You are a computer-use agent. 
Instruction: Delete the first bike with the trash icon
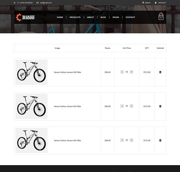coord(160,72)
